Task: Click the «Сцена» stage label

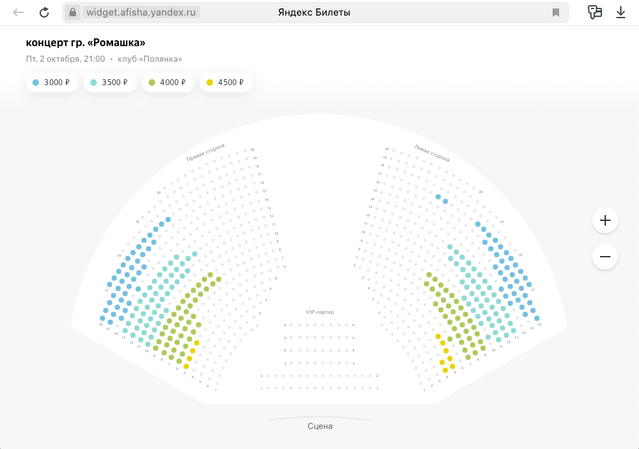Action: (x=319, y=426)
